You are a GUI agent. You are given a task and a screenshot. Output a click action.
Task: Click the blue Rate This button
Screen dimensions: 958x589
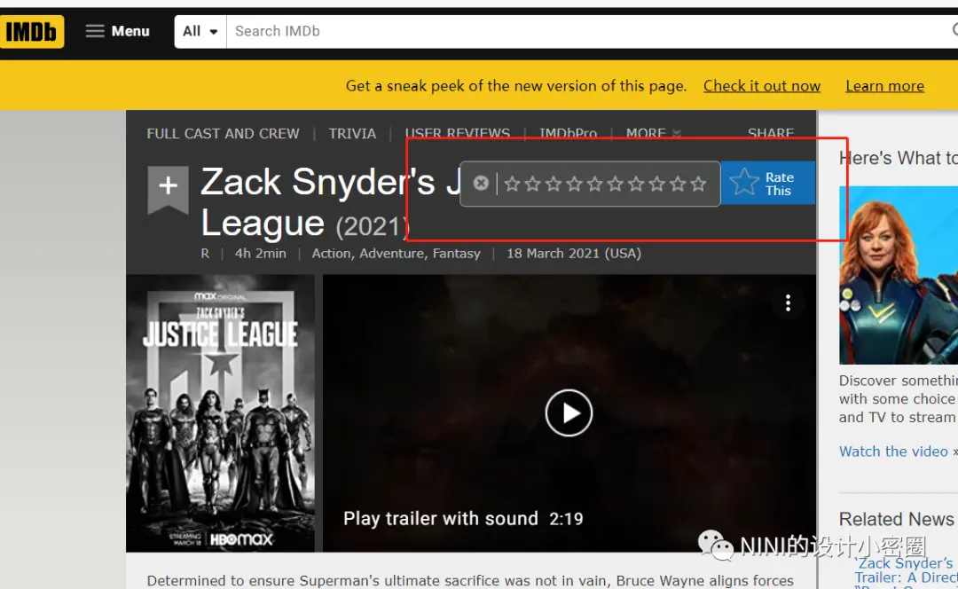tap(768, 183)
